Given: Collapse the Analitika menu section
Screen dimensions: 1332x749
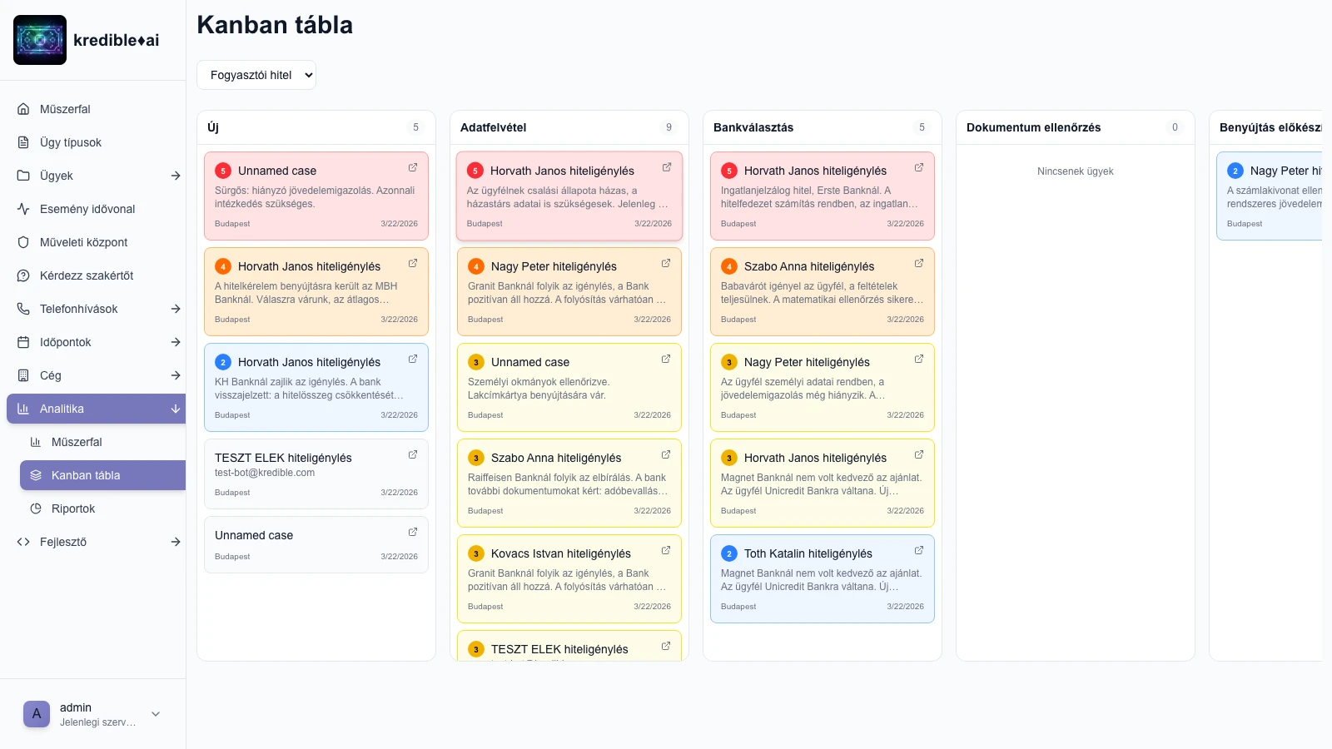Looking at the screenshot, I should (x=175, y=409).
